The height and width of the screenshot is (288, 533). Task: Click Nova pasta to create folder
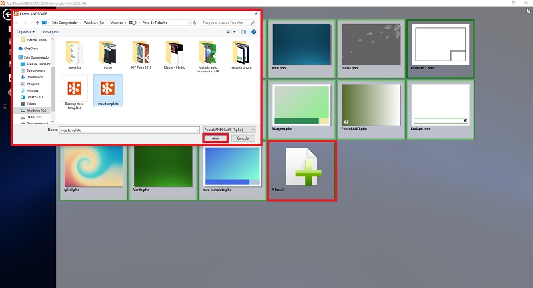(x=51, y=32)
